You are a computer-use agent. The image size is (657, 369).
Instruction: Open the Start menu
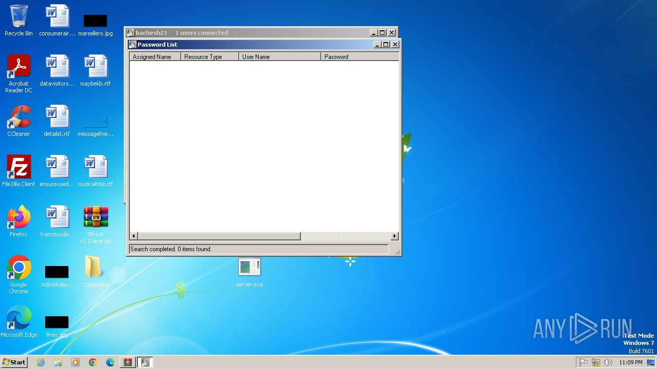(x=14, y=362)
